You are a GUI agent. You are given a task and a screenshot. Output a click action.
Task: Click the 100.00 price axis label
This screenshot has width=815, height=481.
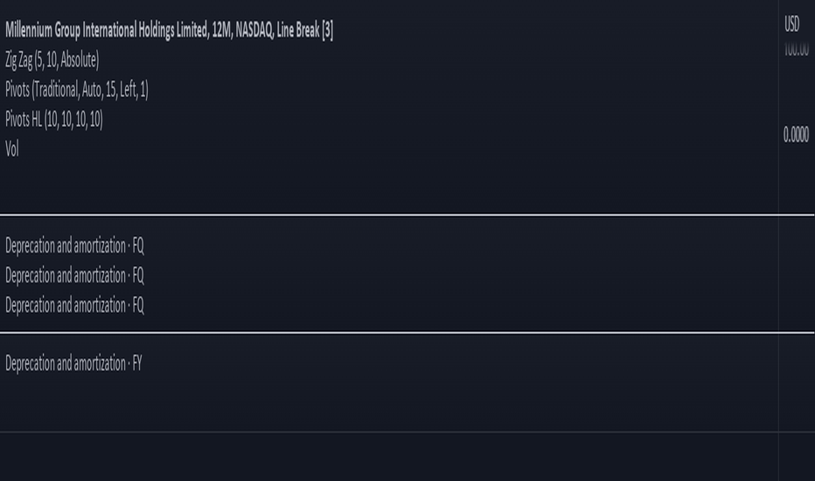pos(796,50)
